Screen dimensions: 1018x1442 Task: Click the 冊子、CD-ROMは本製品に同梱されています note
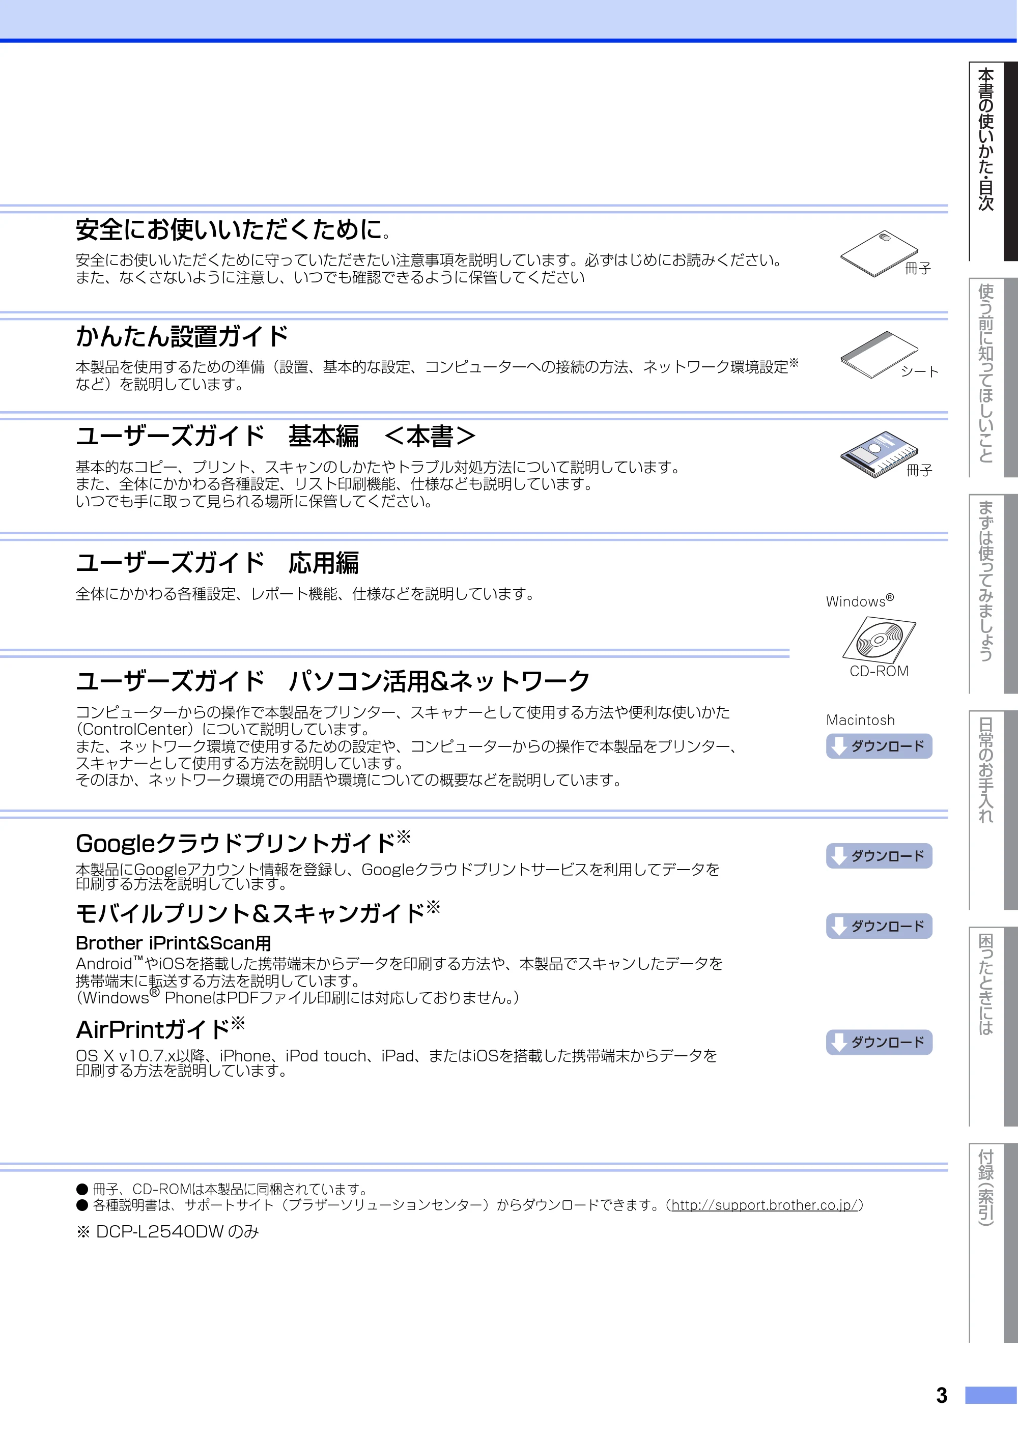(x=222, y=1189)
